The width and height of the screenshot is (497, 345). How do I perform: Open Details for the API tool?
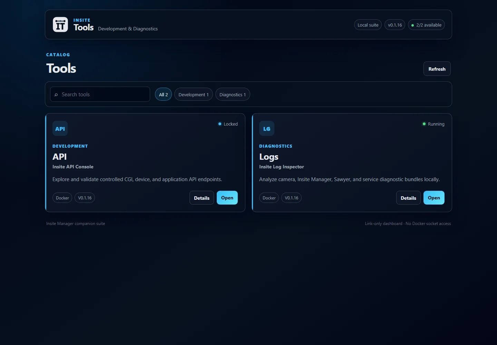202,198
